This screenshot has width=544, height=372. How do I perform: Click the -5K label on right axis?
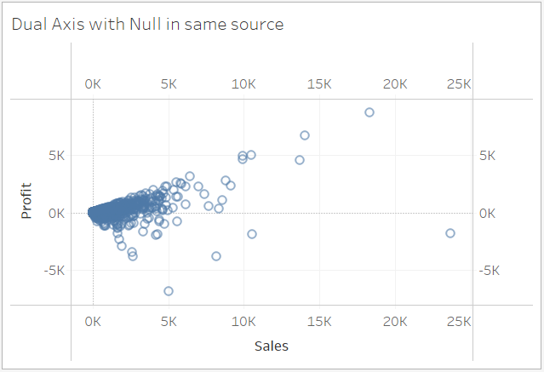coord(489,270)
